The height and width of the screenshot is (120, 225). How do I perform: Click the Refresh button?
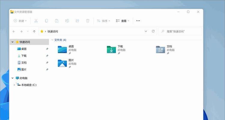(153, 31)
